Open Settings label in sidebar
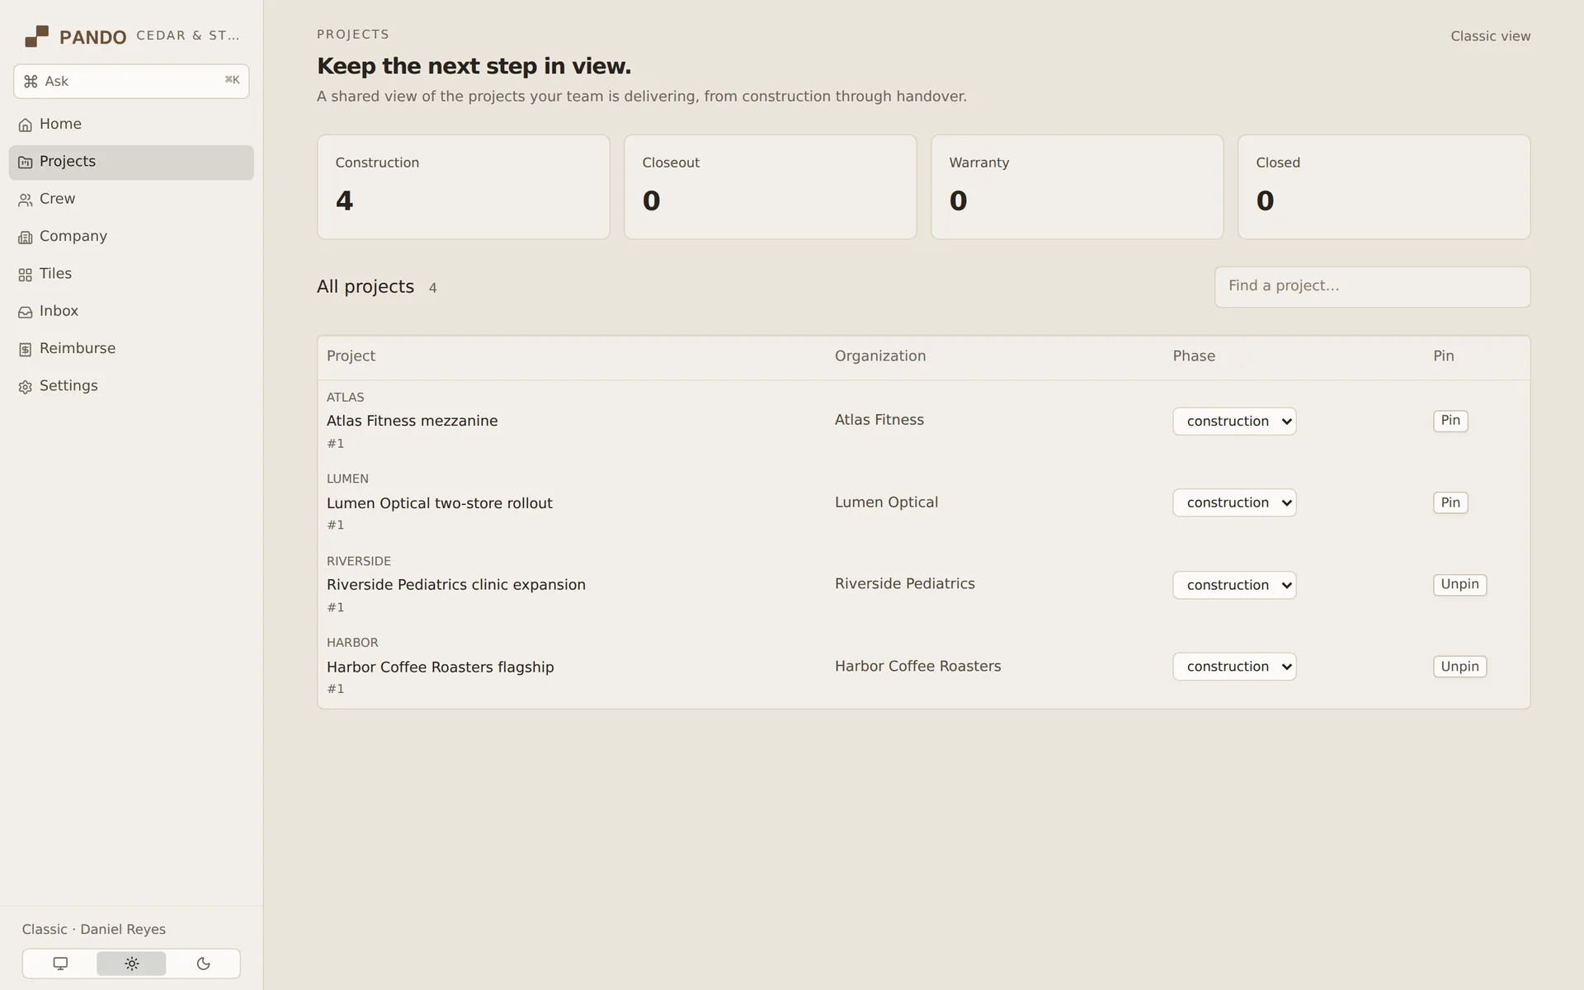 coord(68,385)
